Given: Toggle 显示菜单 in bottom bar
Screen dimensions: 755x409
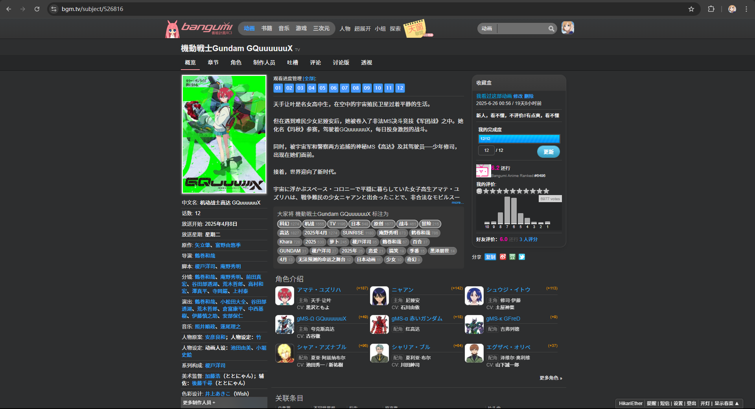Looking at the screenshot, I should point(727,403).
